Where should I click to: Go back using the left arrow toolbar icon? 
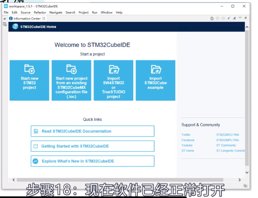[x=217, y=18]
